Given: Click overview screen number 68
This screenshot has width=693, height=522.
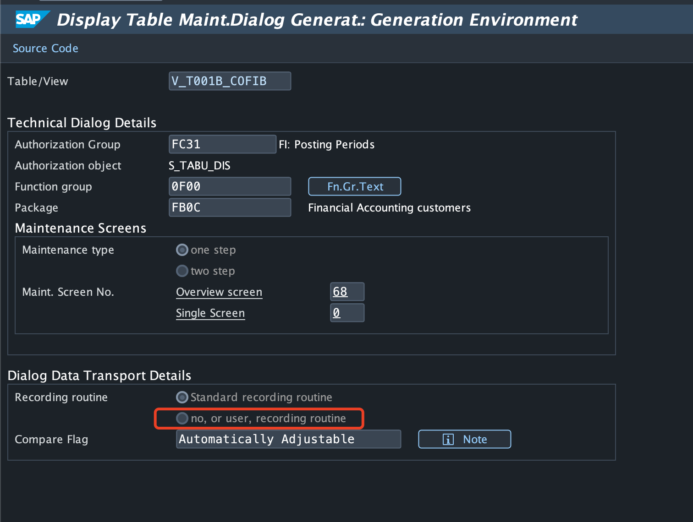Looking at the screenshot, I should (347, 292).
